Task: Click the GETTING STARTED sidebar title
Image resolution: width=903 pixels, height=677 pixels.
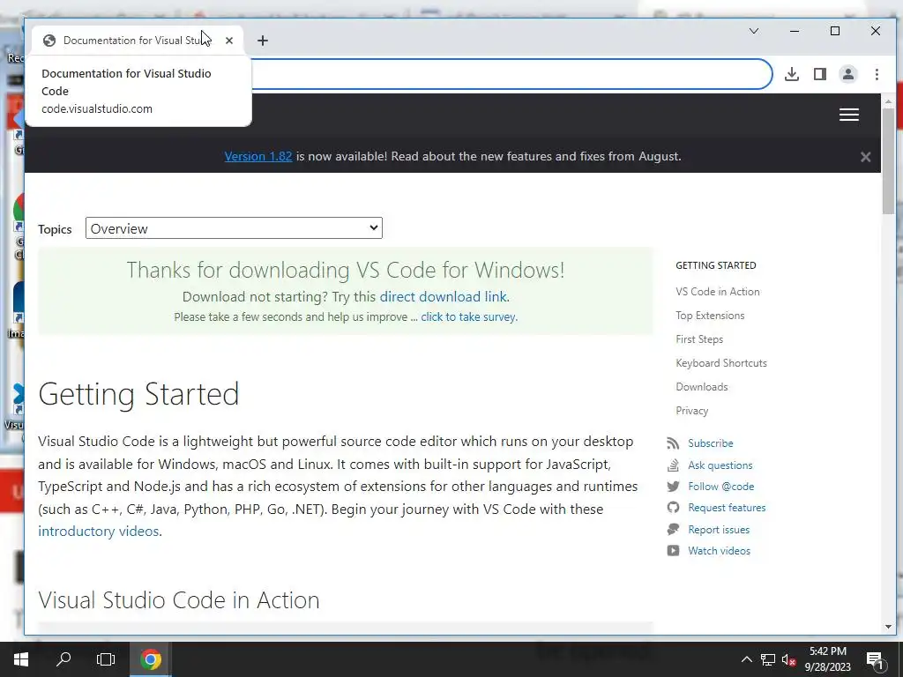Action: (716, 265)
